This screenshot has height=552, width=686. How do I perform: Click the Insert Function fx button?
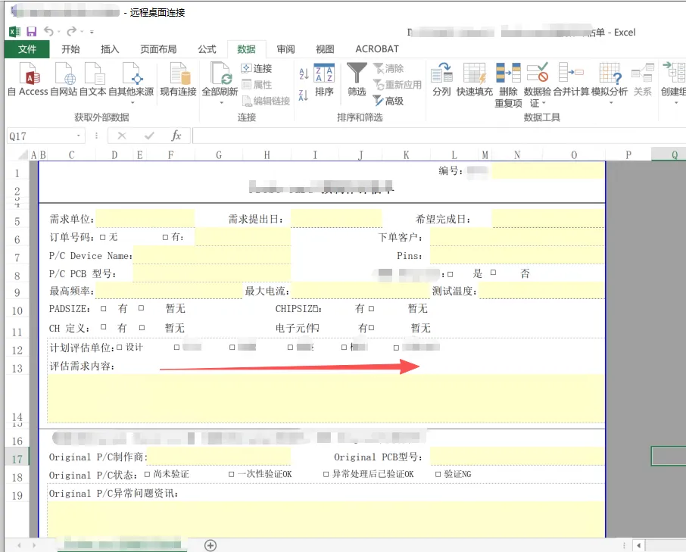click(176, 136)
